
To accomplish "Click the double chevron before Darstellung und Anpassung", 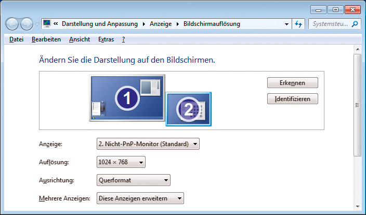I will tap(56, 24).
